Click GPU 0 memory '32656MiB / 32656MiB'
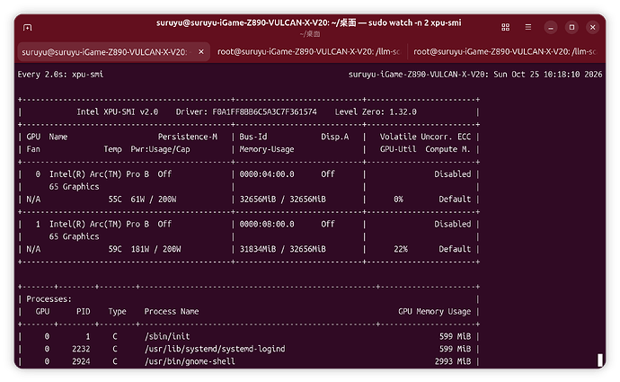This screenshot has height=382, width=620. [283, 200]
